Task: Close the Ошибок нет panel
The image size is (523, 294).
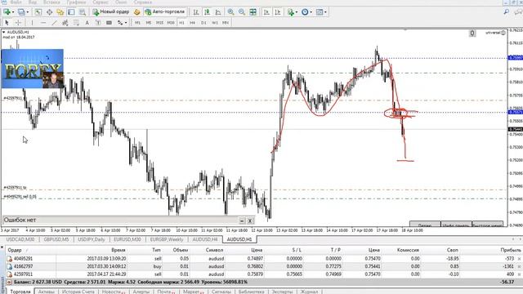Action: (x=250, y=220)
